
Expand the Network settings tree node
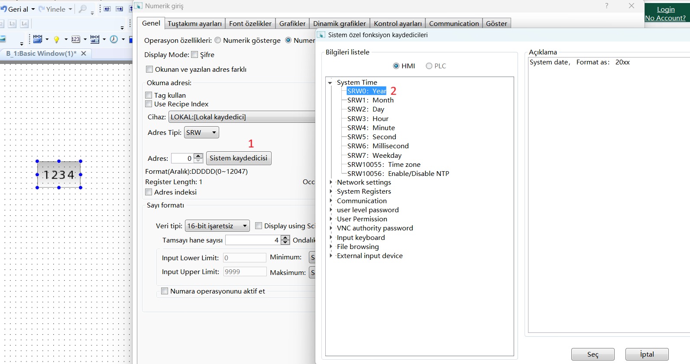pyautogui.click(x=331, y=182)
